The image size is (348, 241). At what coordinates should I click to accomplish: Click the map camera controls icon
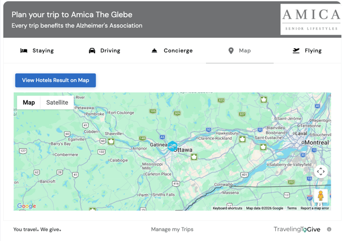point(320,171)
